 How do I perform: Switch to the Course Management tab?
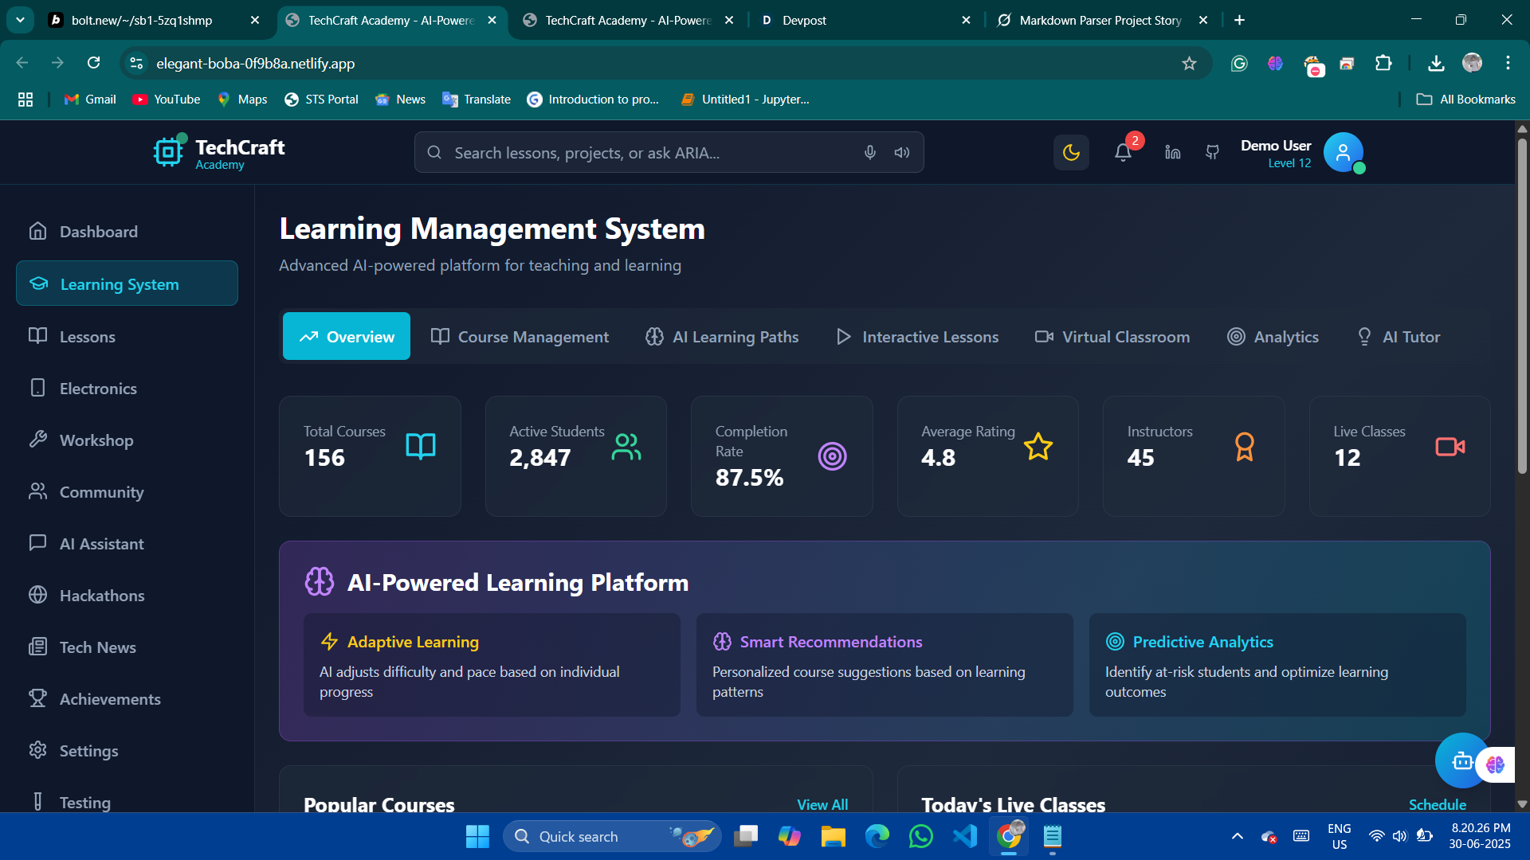coord(520,337)
